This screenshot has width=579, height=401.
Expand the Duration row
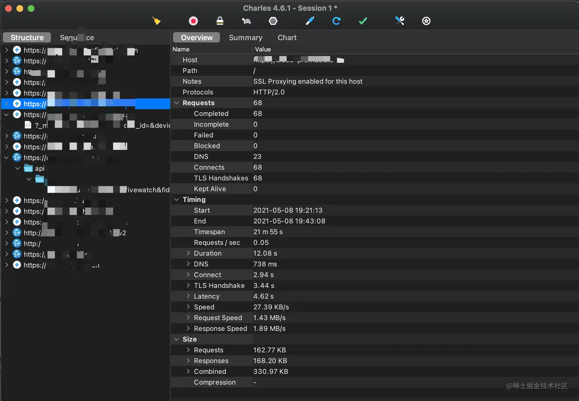(188, 253)
